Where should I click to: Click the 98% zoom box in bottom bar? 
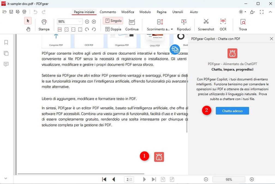(x=229, y=179)
